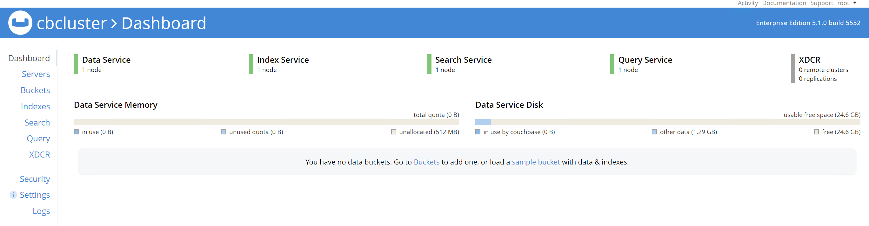The image size is (869, 226).
Task: Click the green Index Service status indicator
Action: (251, 64)
